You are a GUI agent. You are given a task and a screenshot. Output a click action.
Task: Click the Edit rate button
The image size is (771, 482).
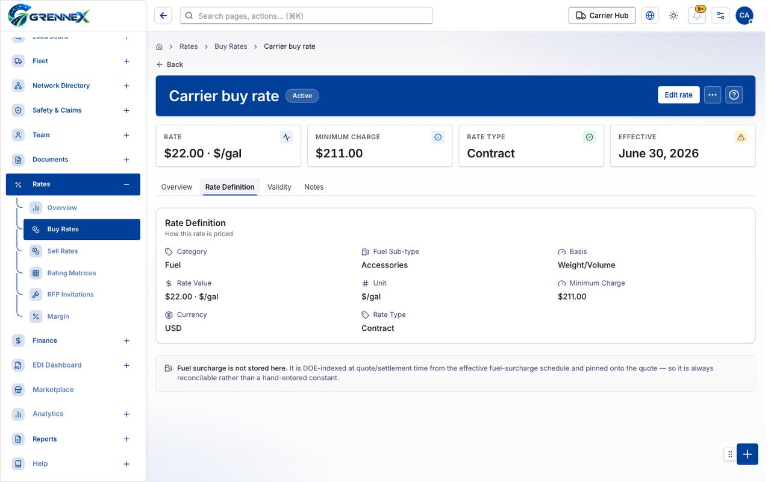[679, 95]
